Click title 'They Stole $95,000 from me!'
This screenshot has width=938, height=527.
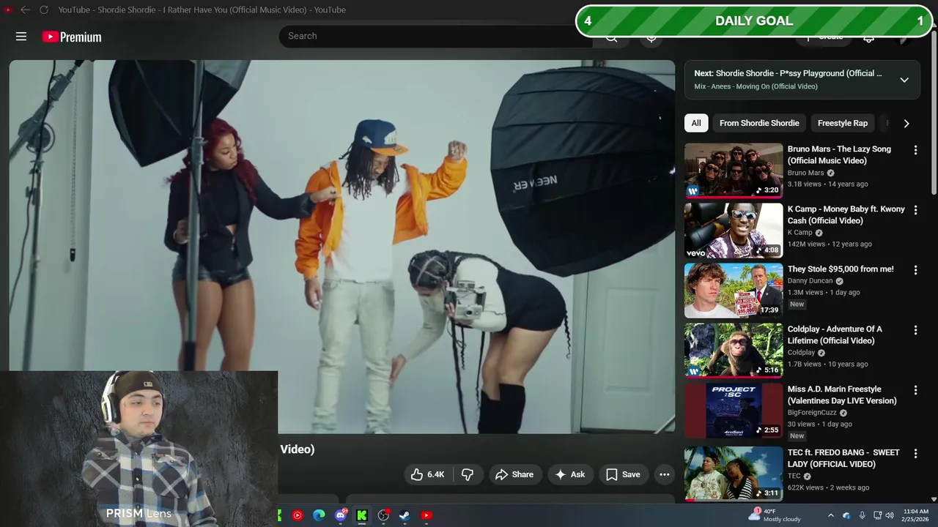pos(841,269)
